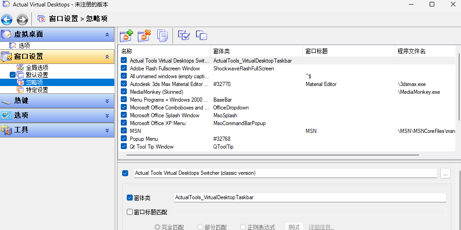Open 全局选项 in the sidebar
This screenshot has width=461, height=230.
coord(37,68)
